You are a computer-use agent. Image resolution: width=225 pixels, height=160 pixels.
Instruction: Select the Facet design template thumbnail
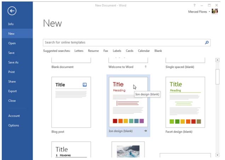pos(185,102)
